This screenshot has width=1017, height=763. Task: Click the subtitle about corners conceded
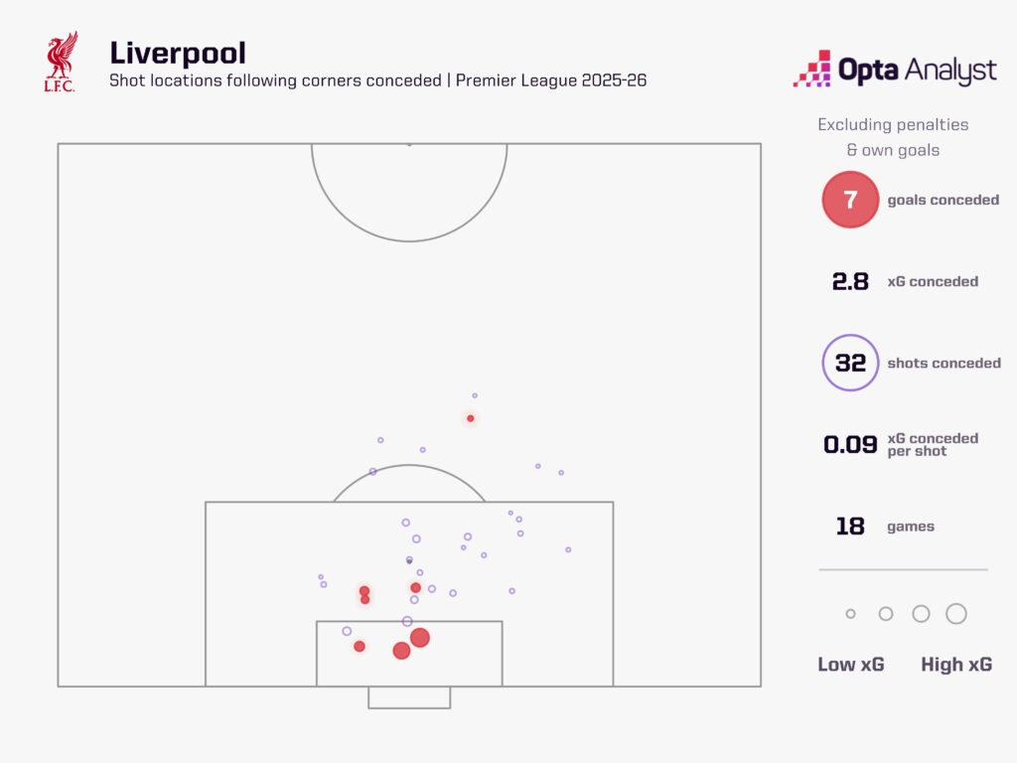(x=377, y=80)
